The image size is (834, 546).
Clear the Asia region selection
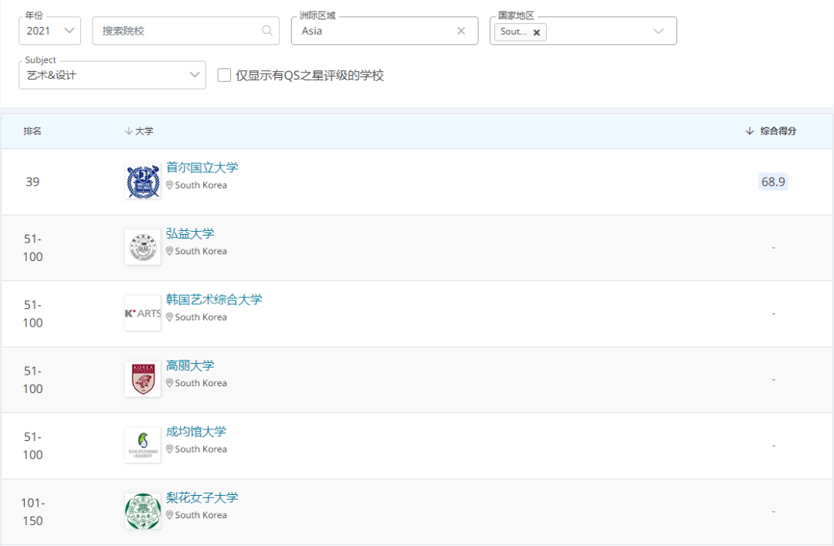tap(461, 31)
